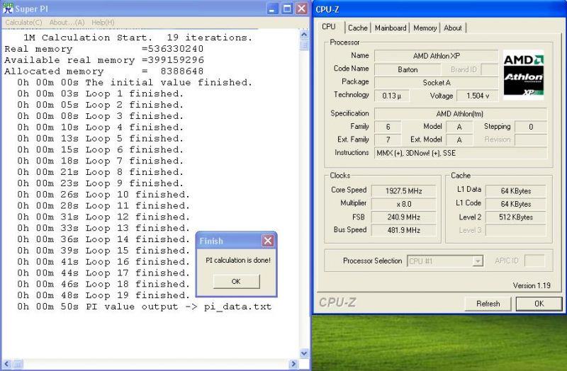Click the 'PI calculation is done!' message

pos(238,260)
